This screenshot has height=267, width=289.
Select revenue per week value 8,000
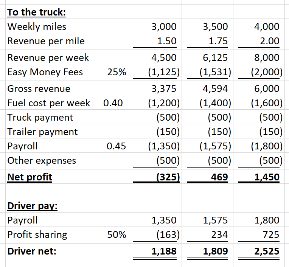(267, 57)
